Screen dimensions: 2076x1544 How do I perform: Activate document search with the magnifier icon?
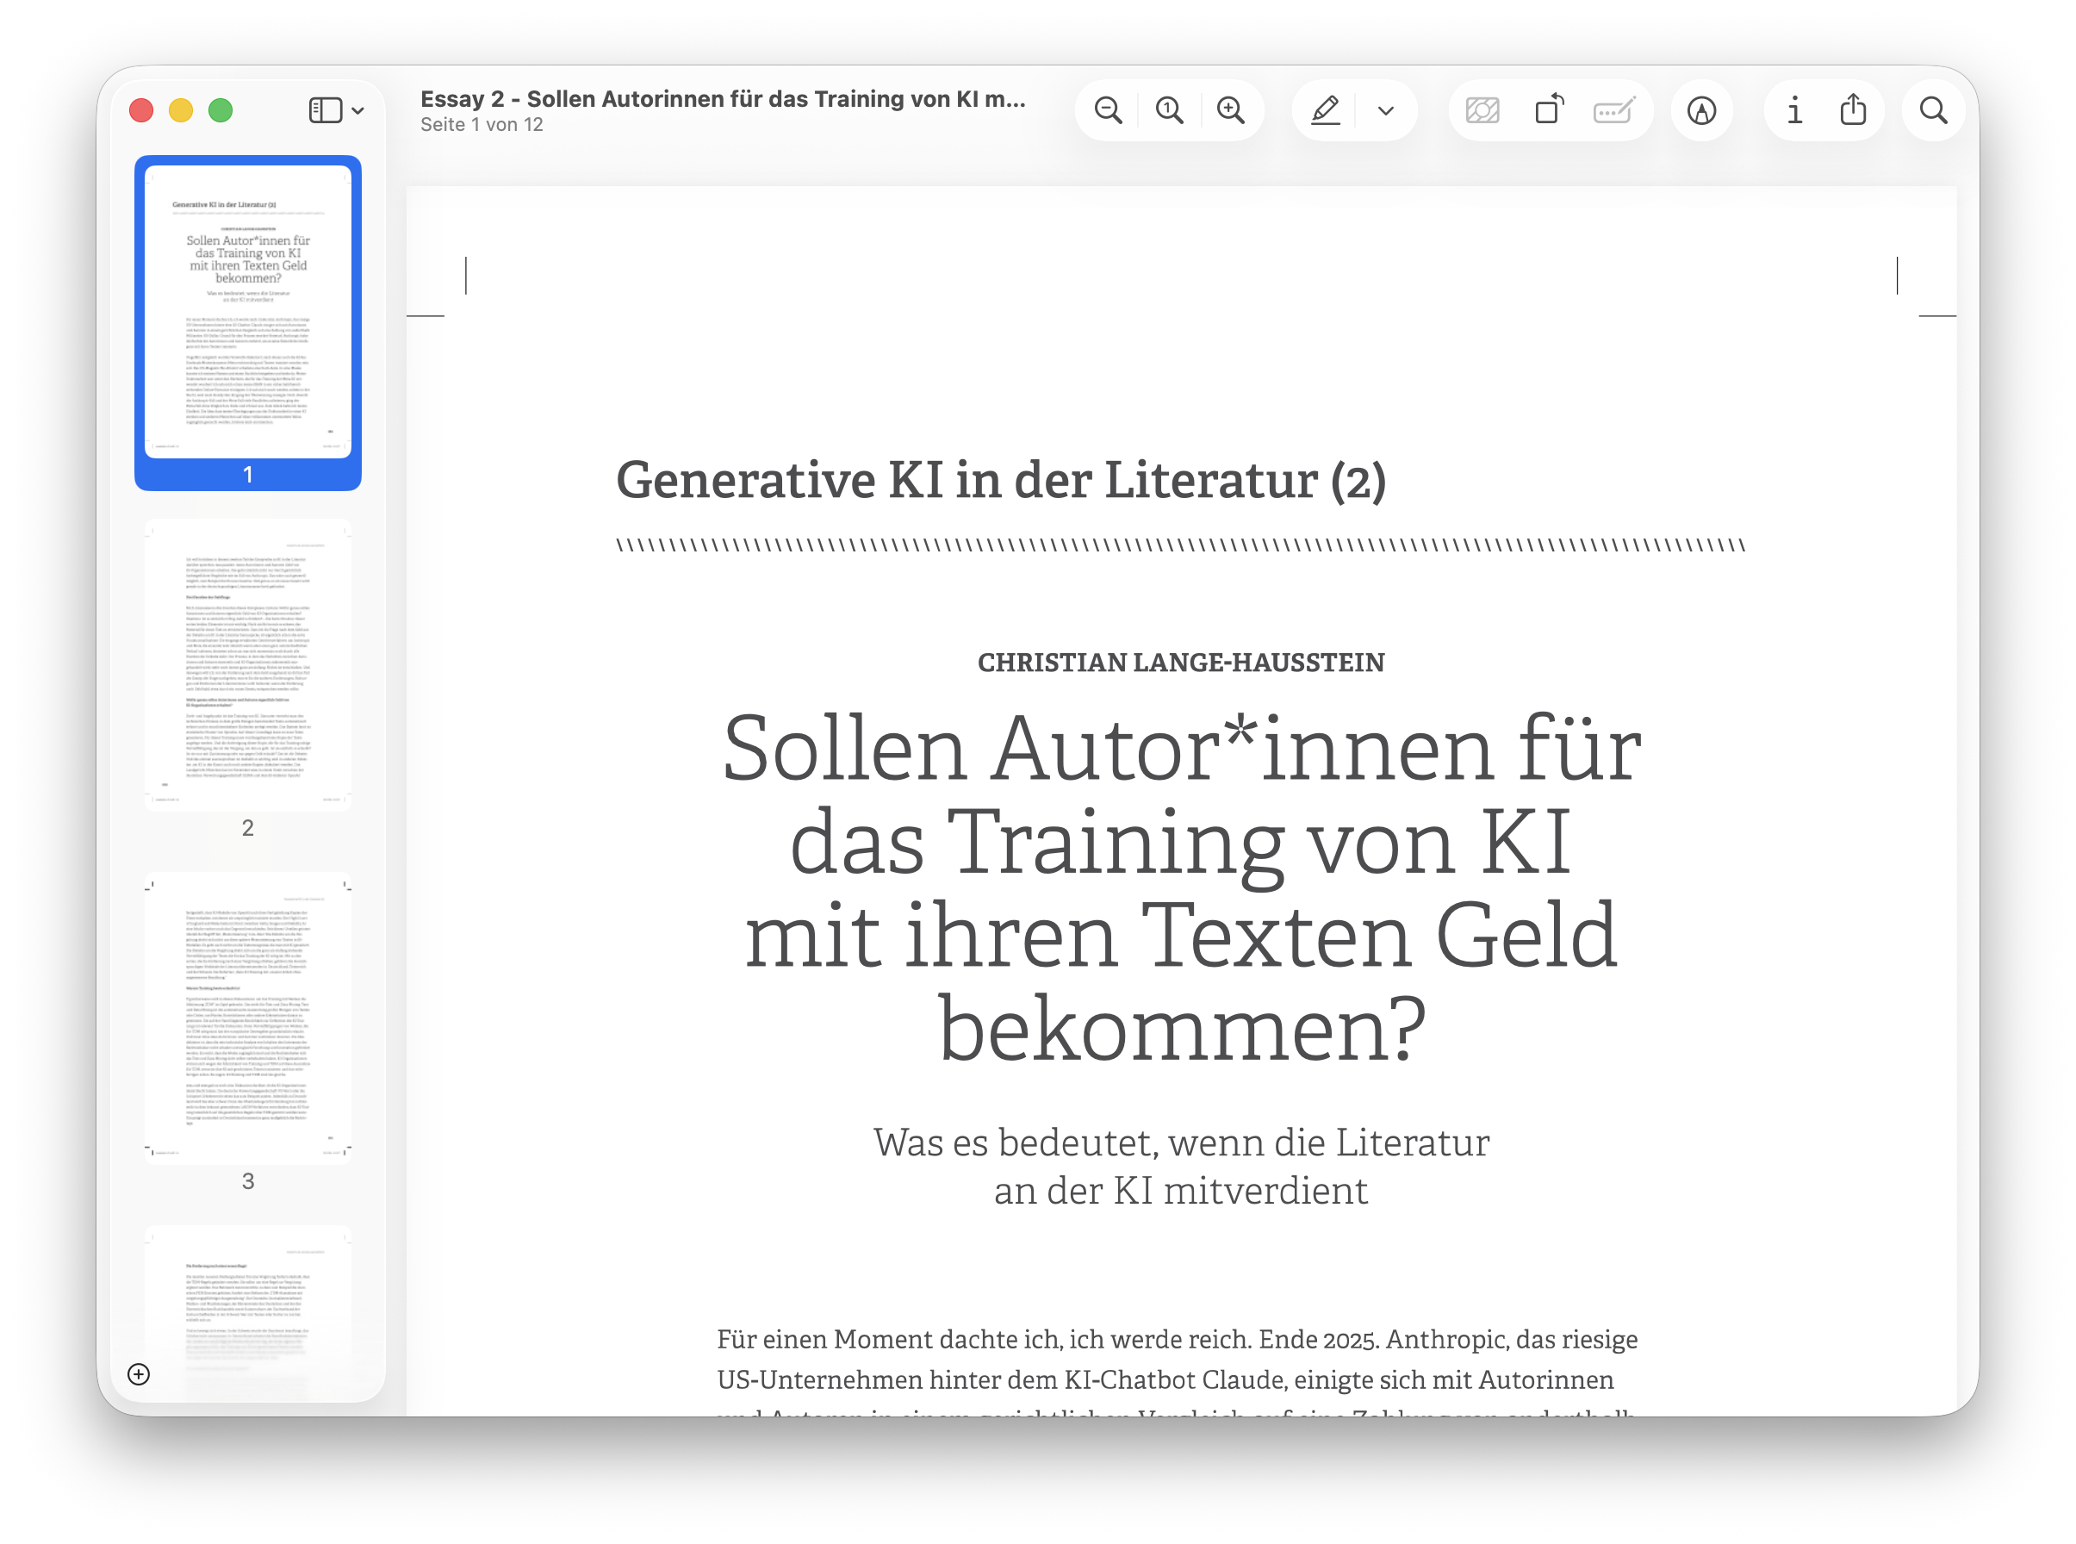pyautogui.click(x=1932, y=109)
